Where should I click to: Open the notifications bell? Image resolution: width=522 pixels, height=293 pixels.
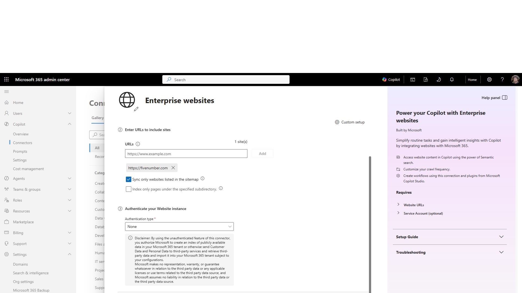click(452, 79)
